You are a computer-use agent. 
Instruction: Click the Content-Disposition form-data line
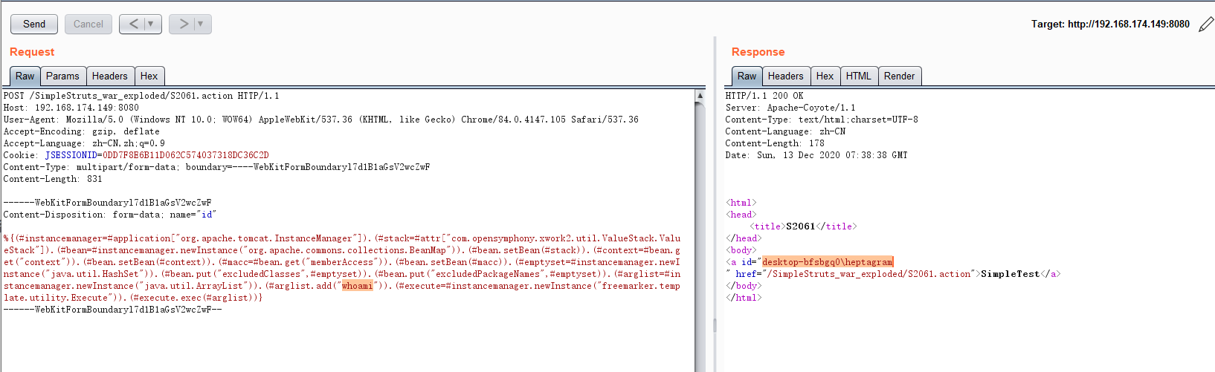coord(110,215)
